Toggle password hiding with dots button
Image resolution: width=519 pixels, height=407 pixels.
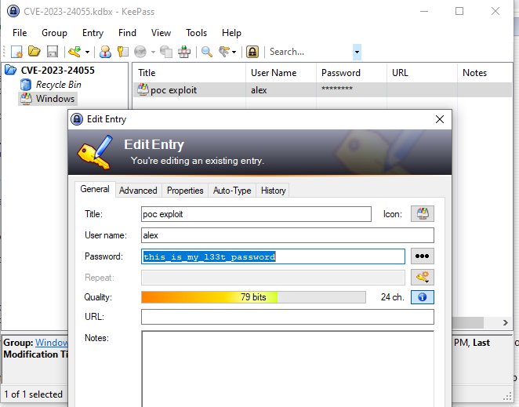pos(423,256)
